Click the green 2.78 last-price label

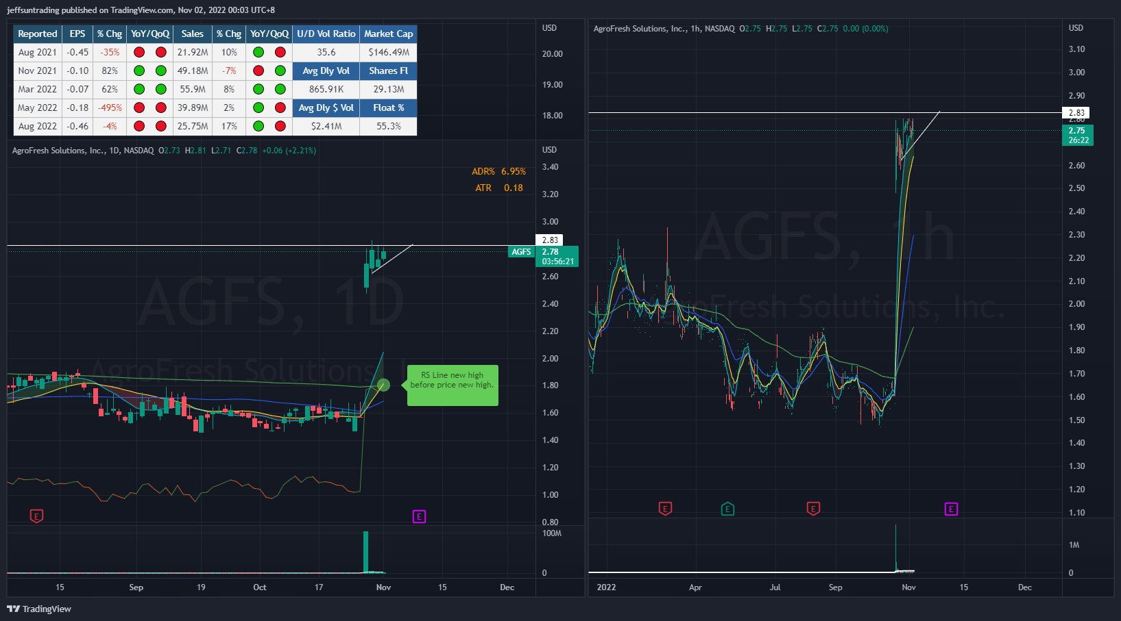[x=558, y=257]
